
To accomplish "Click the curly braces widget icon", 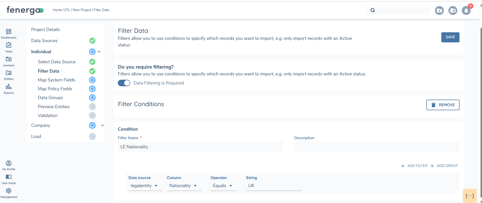I will click(x=470, y=196).
